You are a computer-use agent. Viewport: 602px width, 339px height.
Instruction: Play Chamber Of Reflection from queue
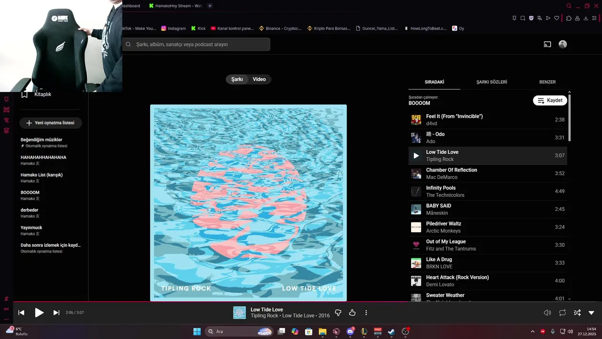coord(488,173)
